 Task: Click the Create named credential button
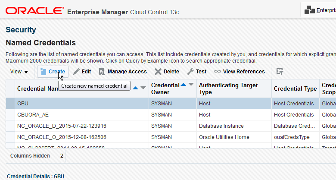tap(53, 72)
